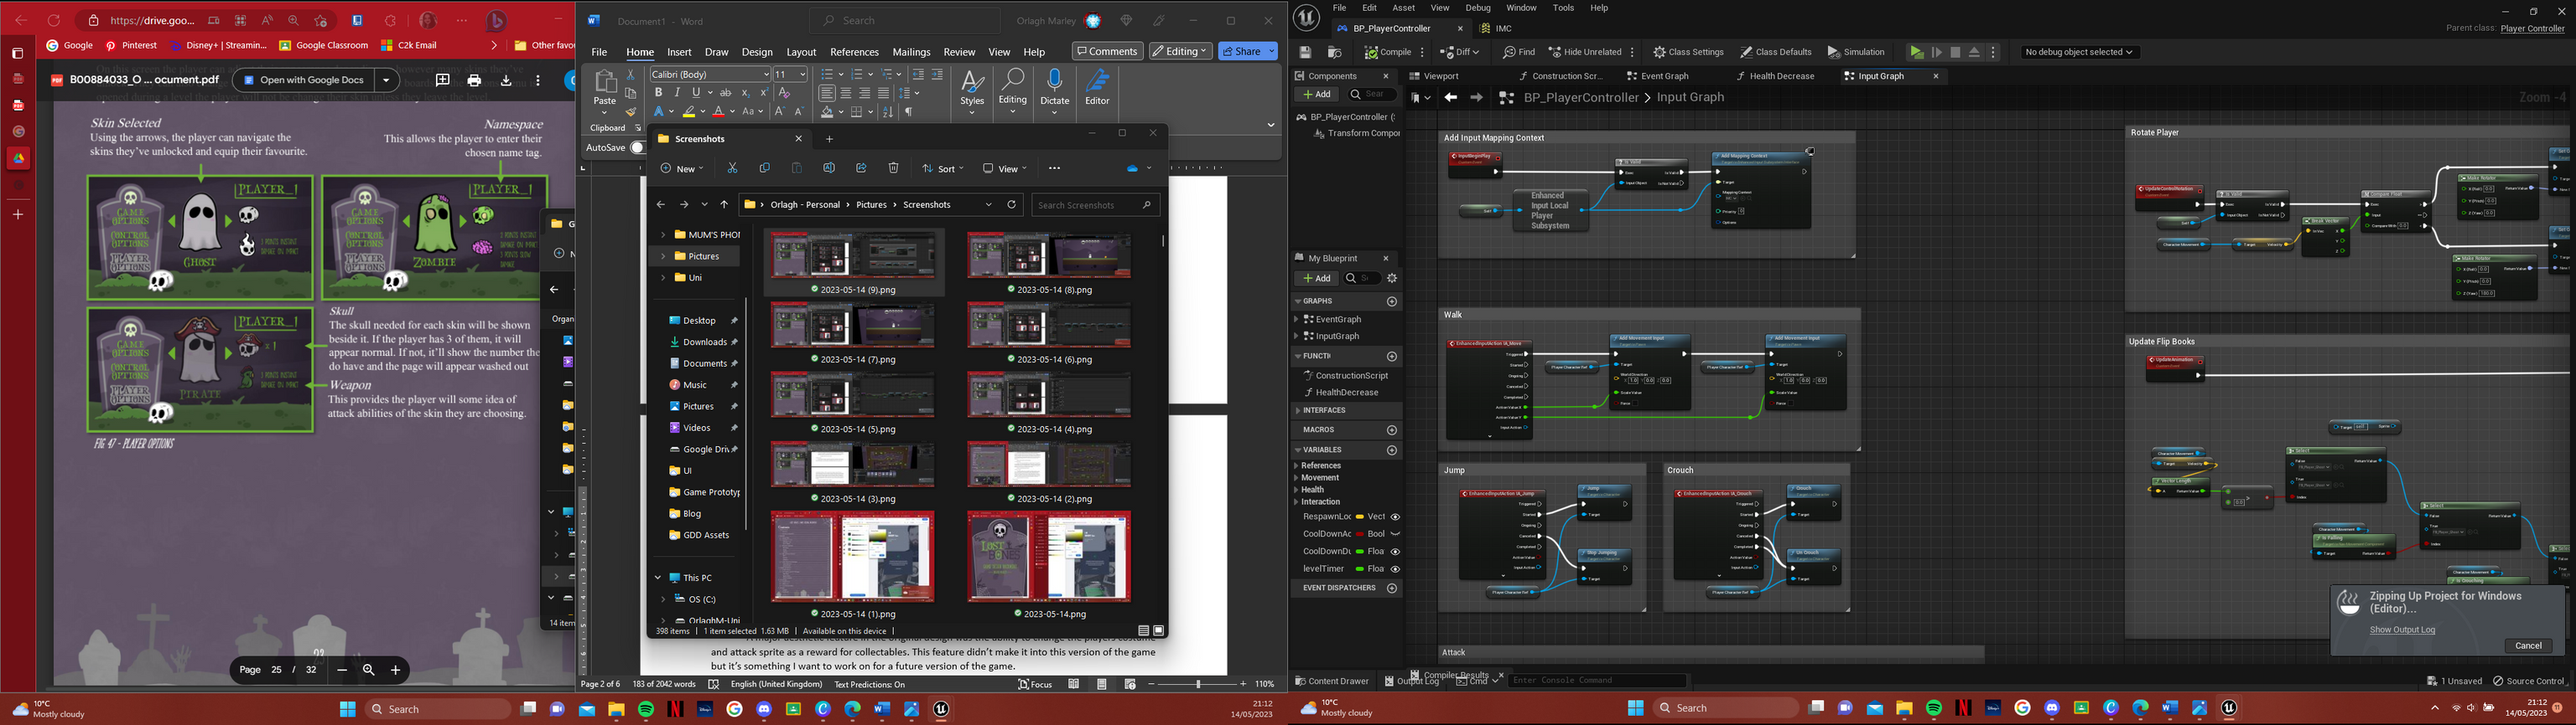Image resolution: width=2576 pixels, height=725 pixels.
Task: Click the yellow text highlight color in Word
Action: 689,112
